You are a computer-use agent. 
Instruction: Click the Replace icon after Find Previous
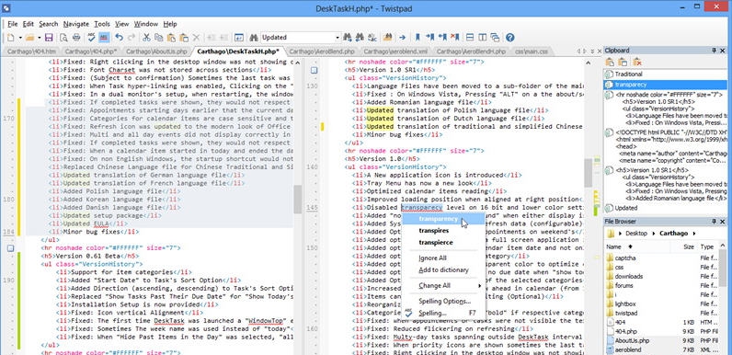pyautogui.click(x=372, y=38)
